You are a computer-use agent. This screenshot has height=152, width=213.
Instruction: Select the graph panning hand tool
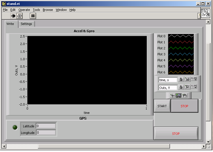pyautogui.click(x=184, y=96)
